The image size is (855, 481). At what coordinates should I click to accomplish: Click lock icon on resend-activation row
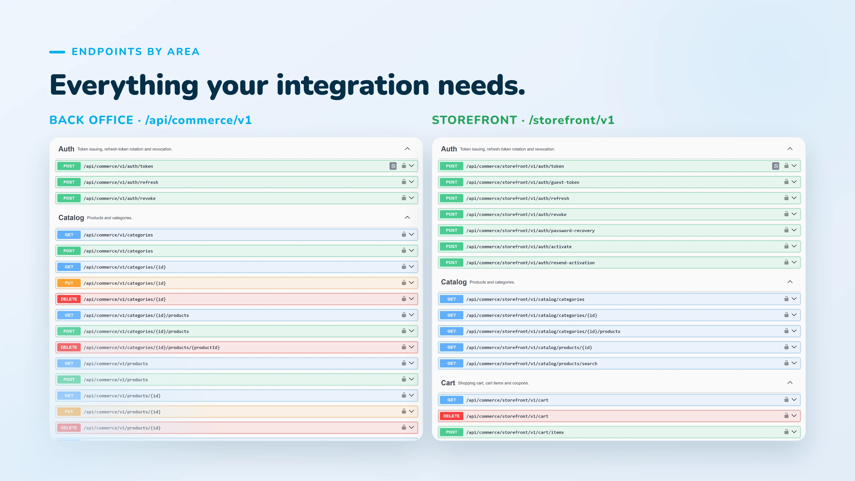click(x=786, y=262)
